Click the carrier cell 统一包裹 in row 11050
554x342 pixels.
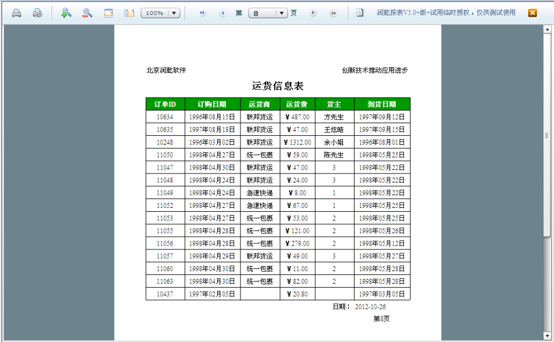coord(260,155)
